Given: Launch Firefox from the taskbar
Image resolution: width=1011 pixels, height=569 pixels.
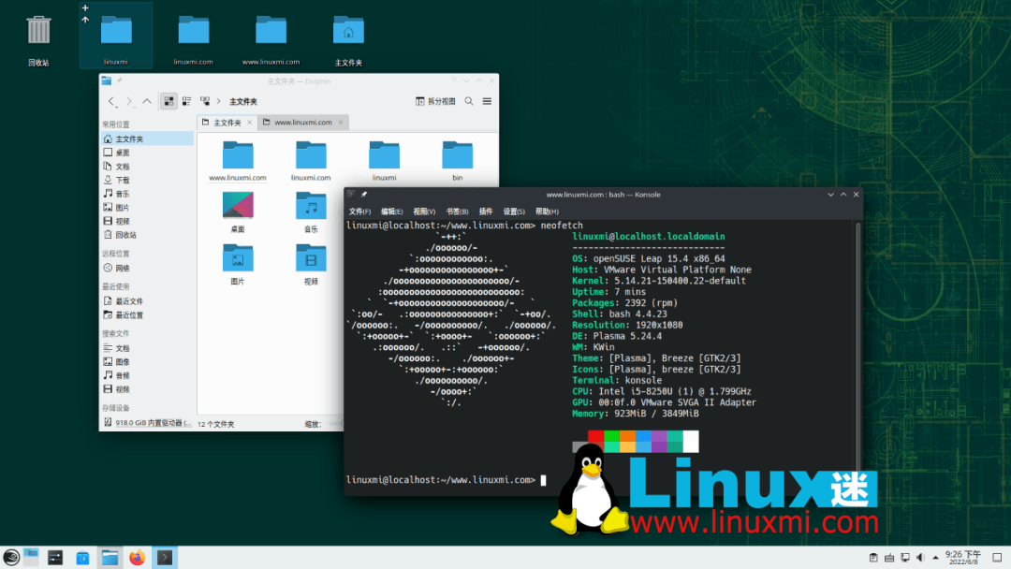Looking at the screenshot, I should (x=138, y=556).
